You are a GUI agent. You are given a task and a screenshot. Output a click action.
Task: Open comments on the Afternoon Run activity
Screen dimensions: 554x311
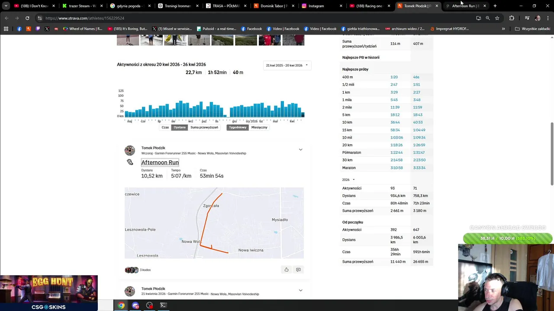coord(298,270)
